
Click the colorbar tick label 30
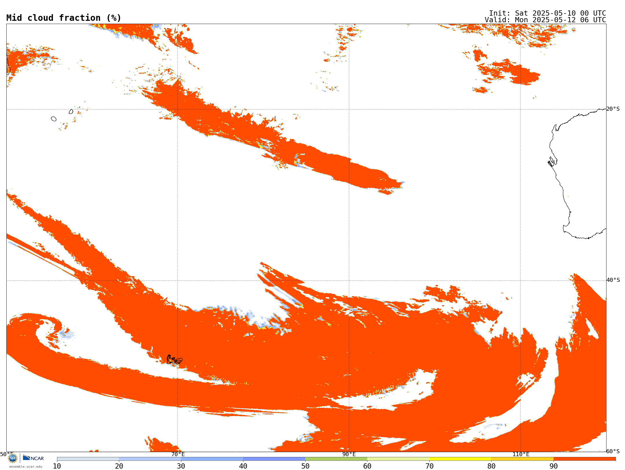click(x=181, y=466)
